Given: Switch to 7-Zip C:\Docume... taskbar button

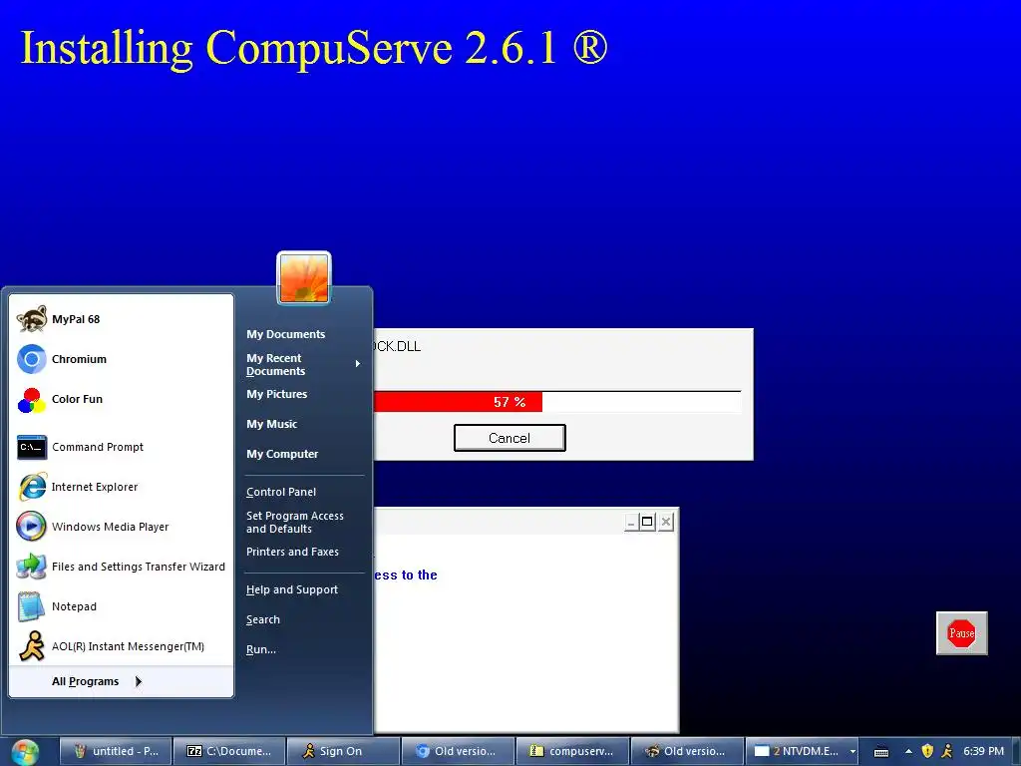Looking at the screenshot, I should point(229,751).
